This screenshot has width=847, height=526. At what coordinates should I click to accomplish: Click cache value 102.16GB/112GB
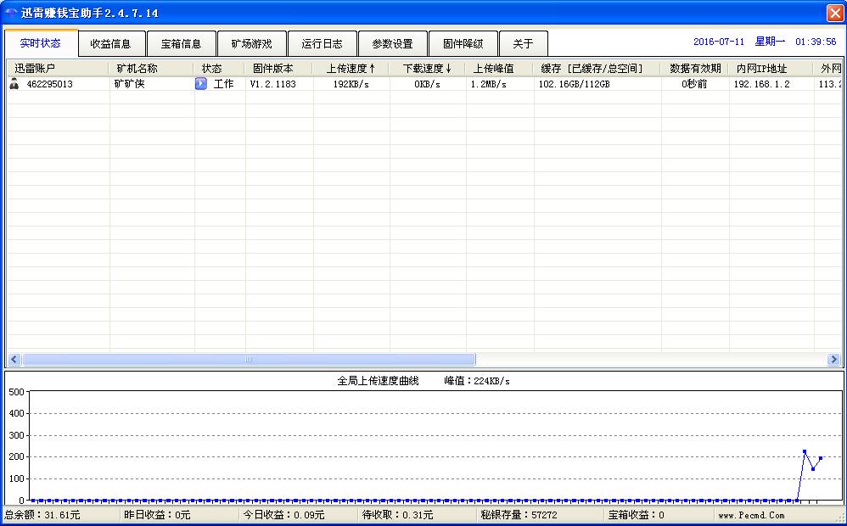pos(574,84)
